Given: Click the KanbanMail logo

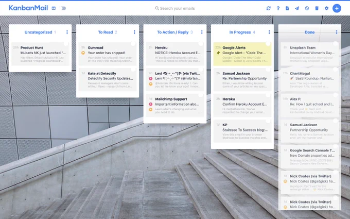Looking at the screenshot, I should click(28, 8).
